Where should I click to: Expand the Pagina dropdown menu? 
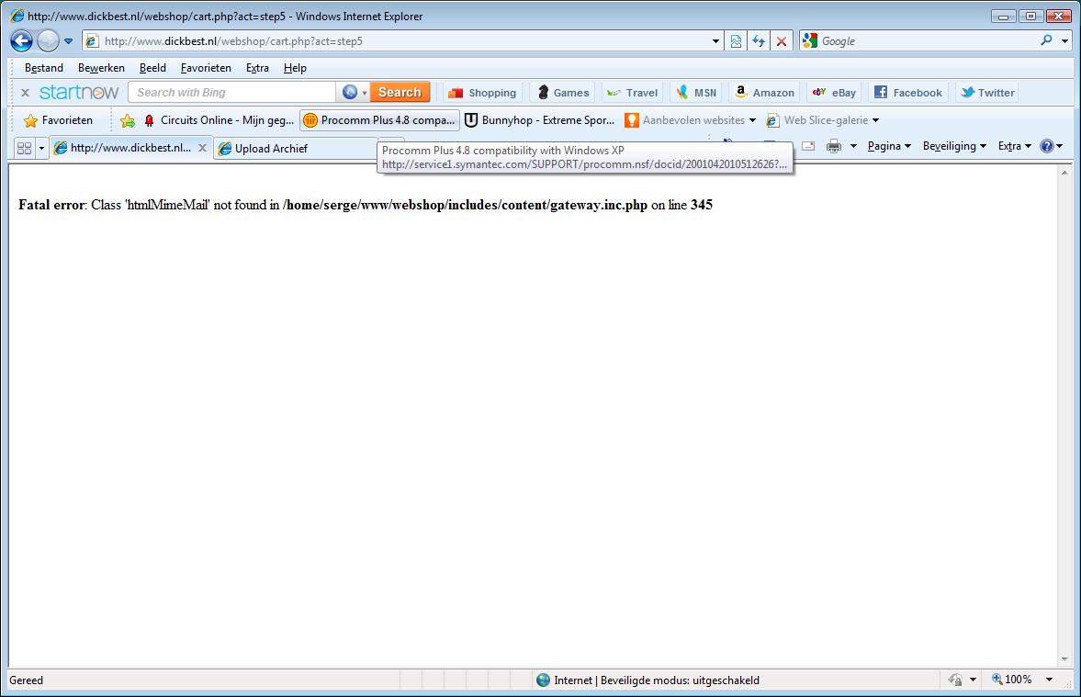(888, 146)
